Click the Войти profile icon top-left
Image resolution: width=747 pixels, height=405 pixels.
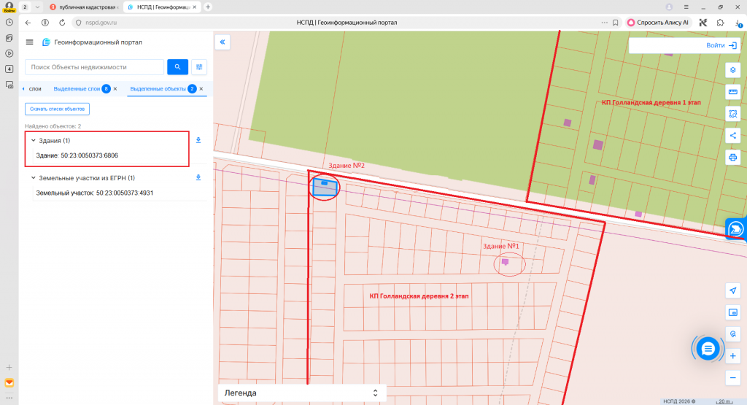tap(9, 7)
